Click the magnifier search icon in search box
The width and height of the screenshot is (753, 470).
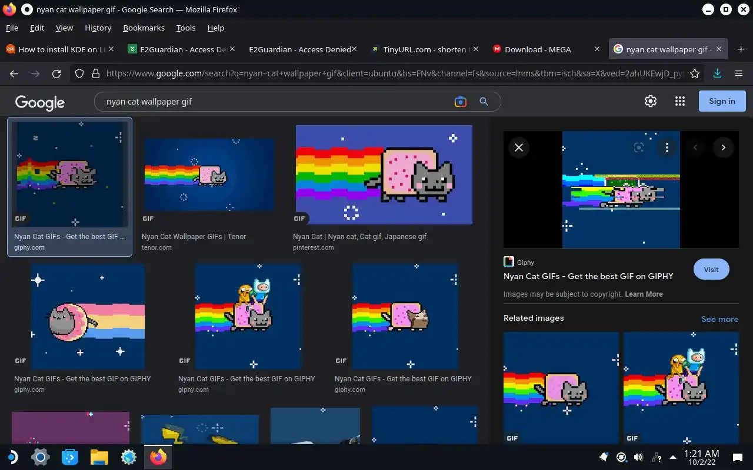pos(484,102)
